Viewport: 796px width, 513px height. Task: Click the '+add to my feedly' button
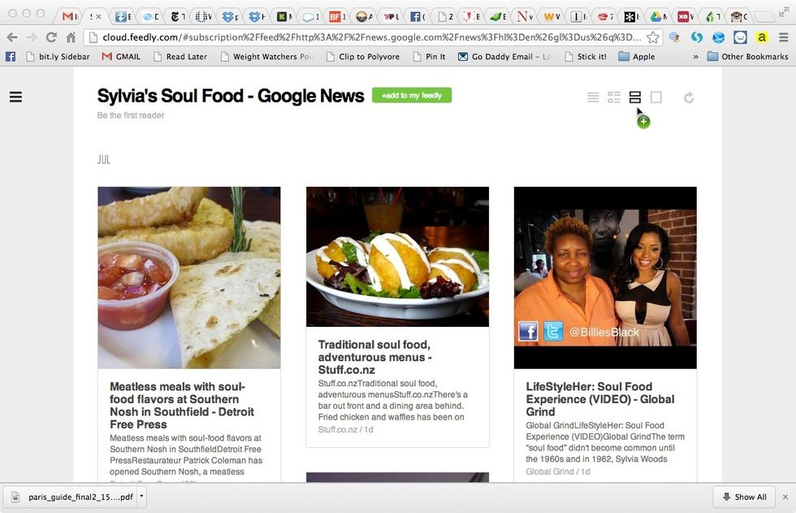coord(412,95)
